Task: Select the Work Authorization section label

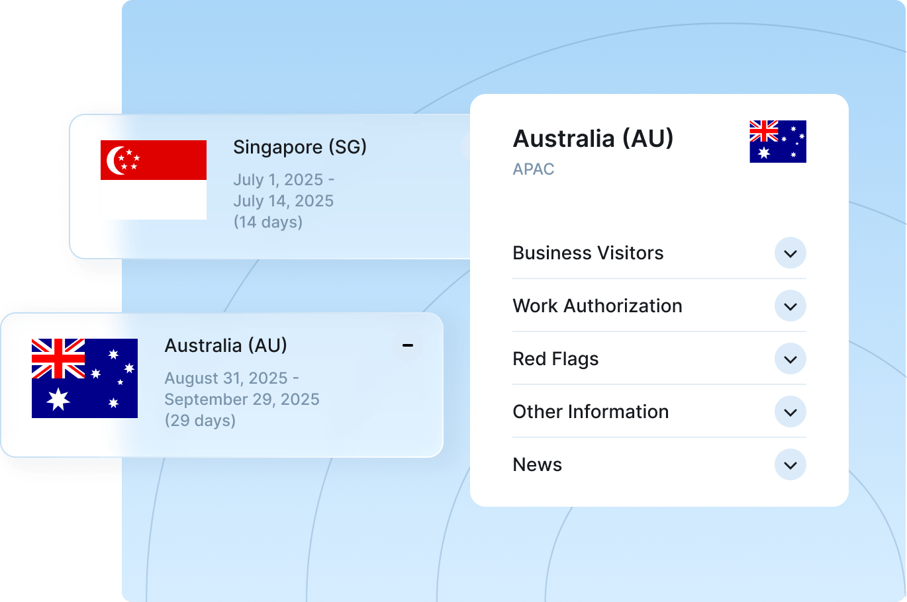Action: pyautogui.click(x=597, y=306)
